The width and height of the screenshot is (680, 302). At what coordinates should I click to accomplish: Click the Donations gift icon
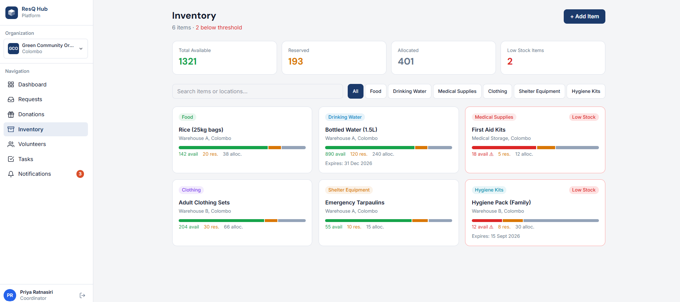[11, 114]
